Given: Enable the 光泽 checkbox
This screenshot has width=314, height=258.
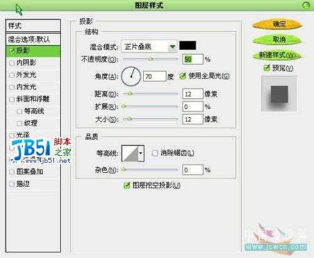Looking at the screenshot, I should point(12,136).
